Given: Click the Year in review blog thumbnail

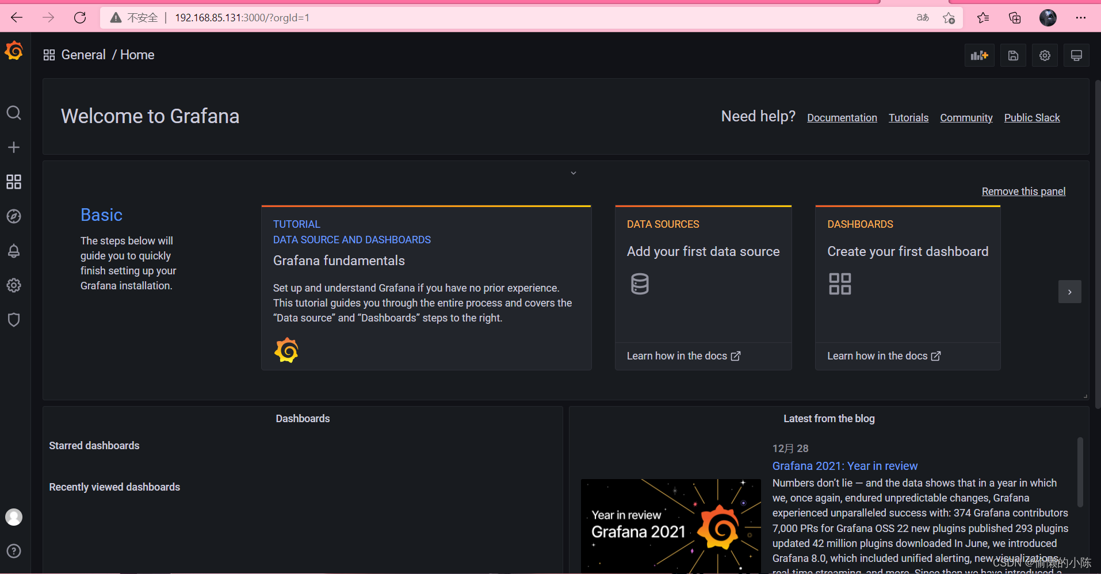Looking at the screenshot, I should (x=671, y=526).
